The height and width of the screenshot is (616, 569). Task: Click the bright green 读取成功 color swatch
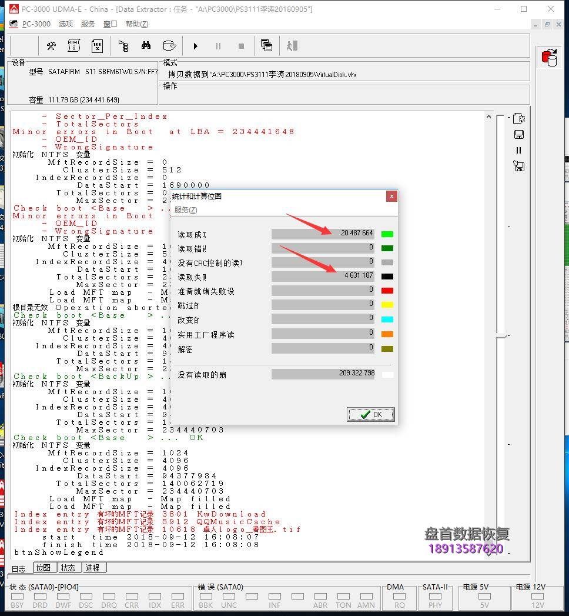point(387,234)
